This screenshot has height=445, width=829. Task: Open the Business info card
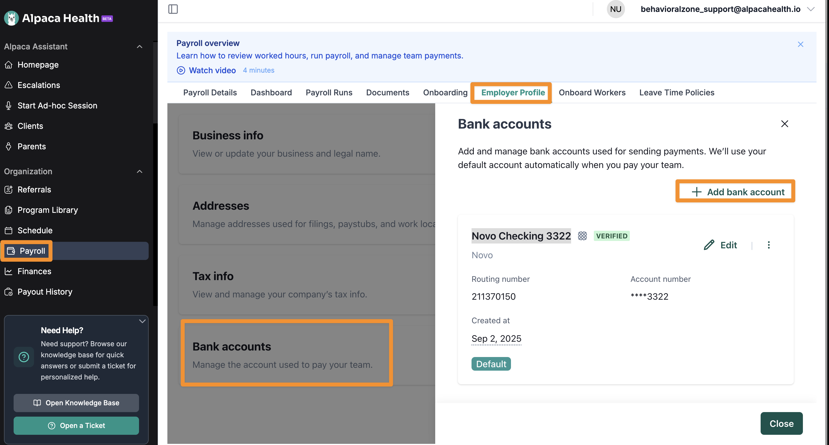(x=307, y=144)
